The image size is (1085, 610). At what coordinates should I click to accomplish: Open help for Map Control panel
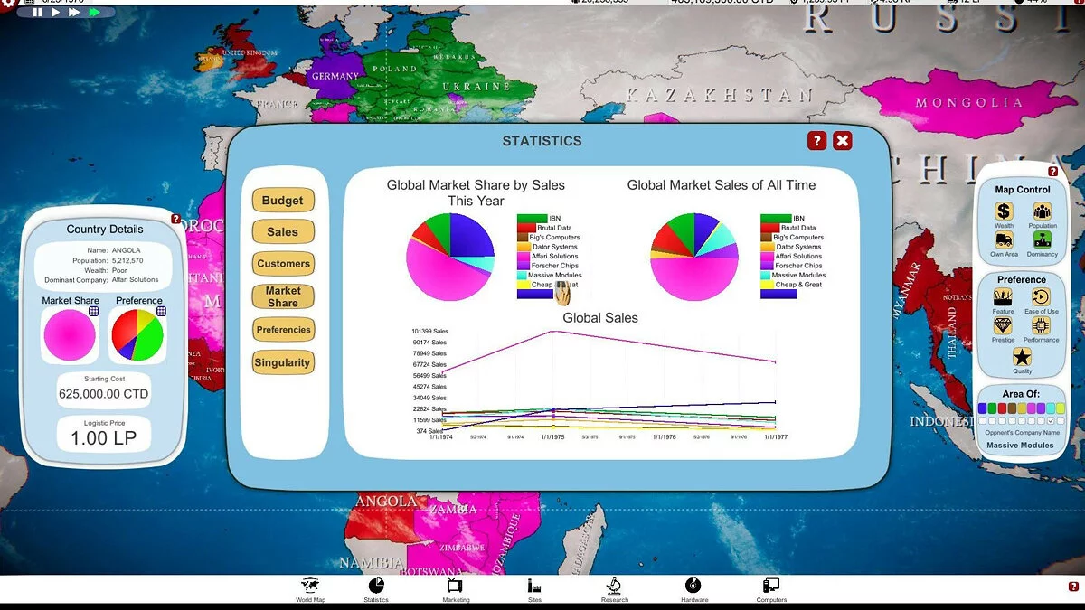1052,172
